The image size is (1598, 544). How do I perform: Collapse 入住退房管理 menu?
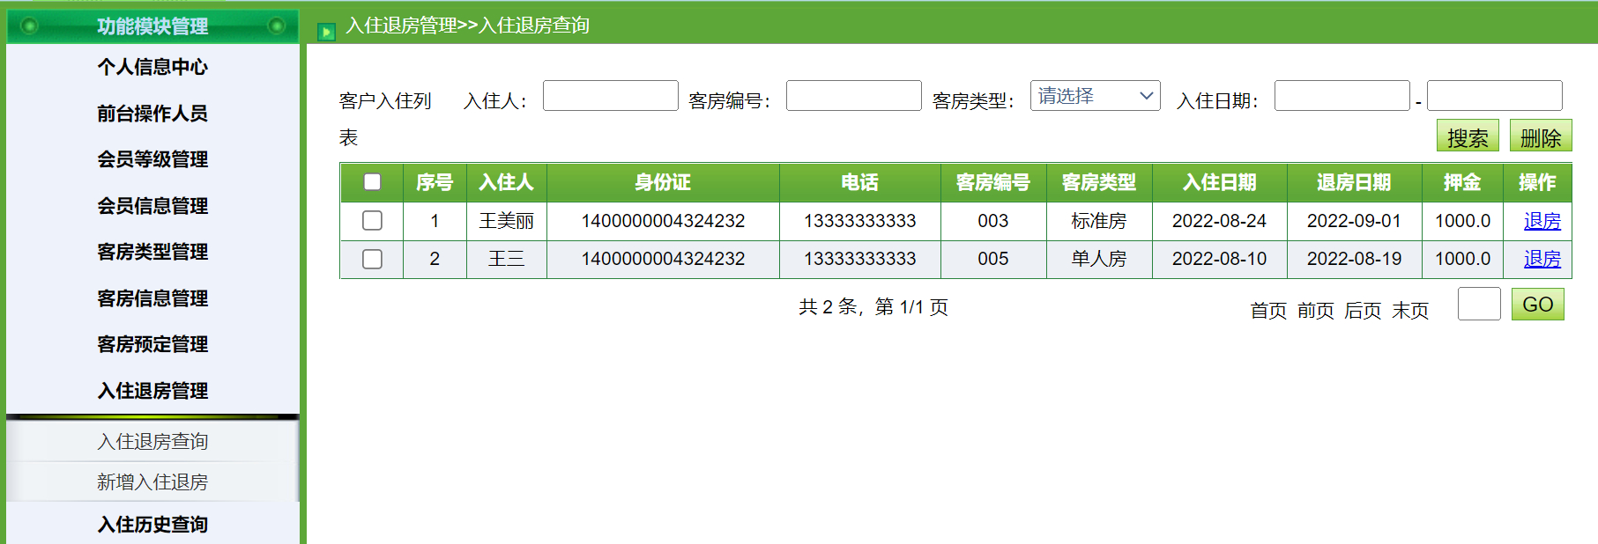152,391
